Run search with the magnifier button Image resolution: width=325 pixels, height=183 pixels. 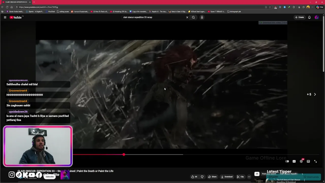193,17
